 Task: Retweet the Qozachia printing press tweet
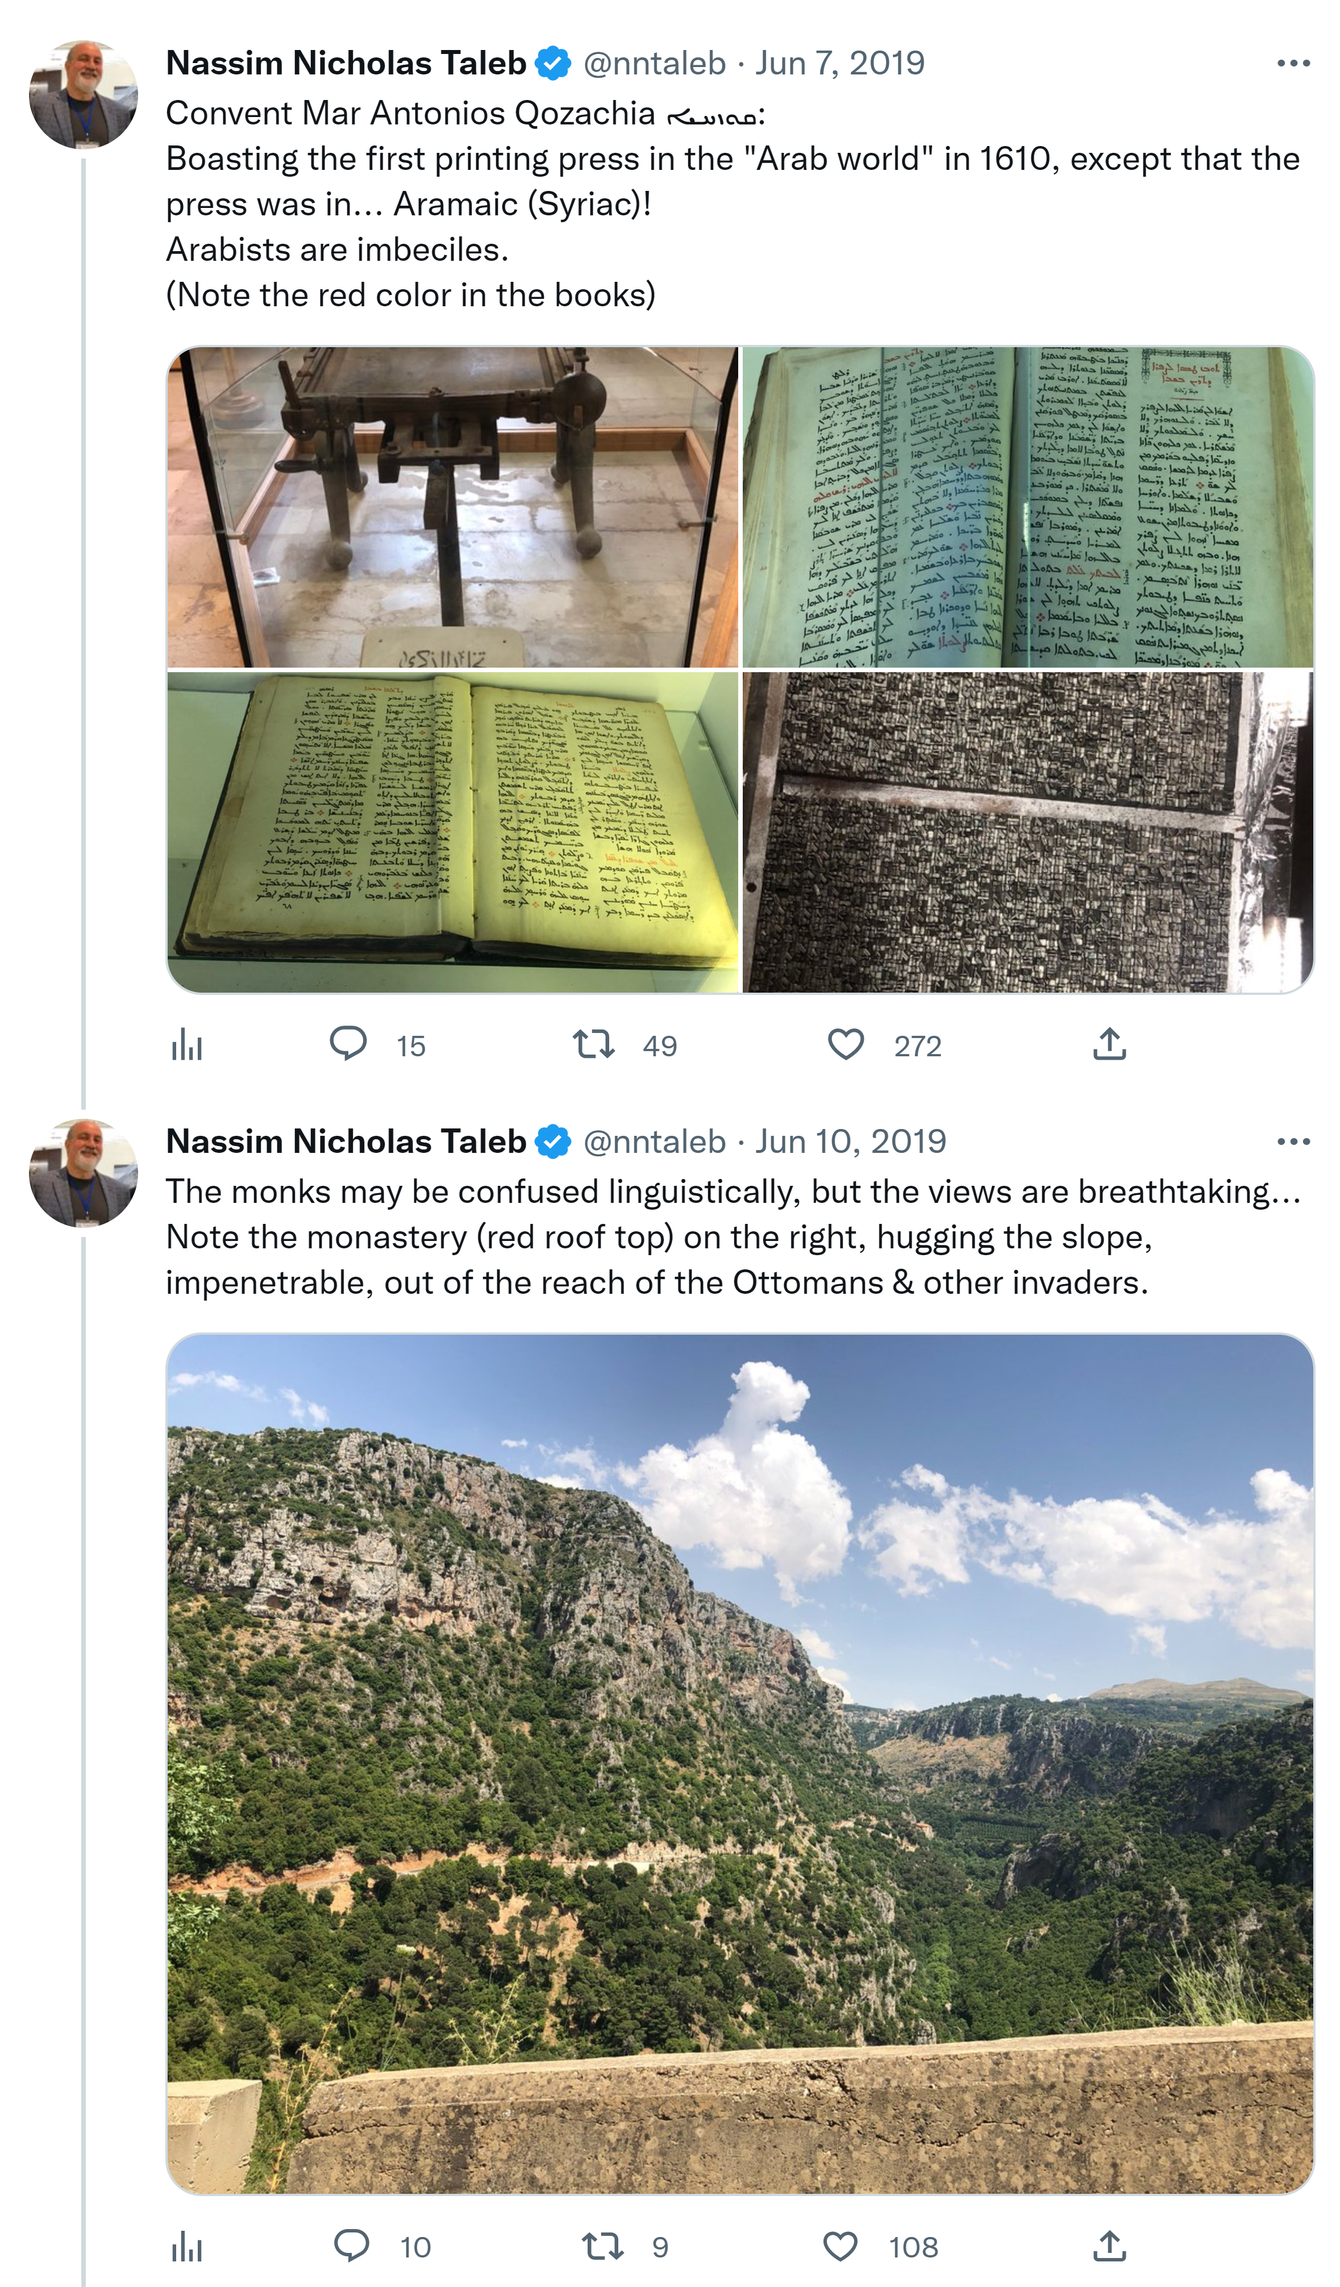point(594,1044)
